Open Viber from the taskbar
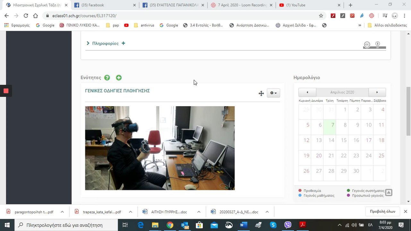This screenshot has height=231, width=411. point(288,225)
